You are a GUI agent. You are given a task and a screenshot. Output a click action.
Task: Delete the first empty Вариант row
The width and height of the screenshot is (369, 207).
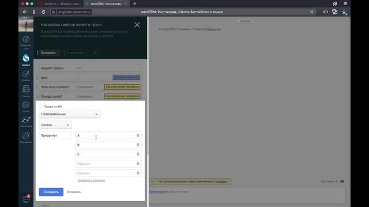coord(138,163)
